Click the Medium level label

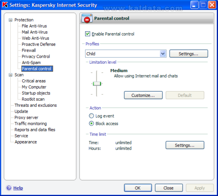(x=119, y=71)
